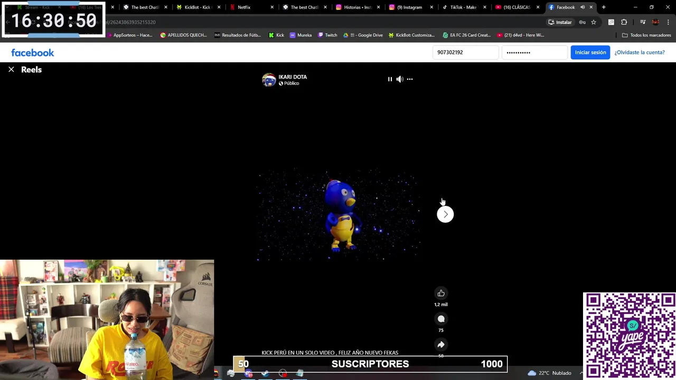676x380 pixels.
Task: Close the Facebook browser tab
Action: [x=591, y=7]
